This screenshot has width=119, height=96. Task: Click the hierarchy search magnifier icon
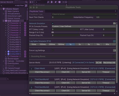click(26, 2)
